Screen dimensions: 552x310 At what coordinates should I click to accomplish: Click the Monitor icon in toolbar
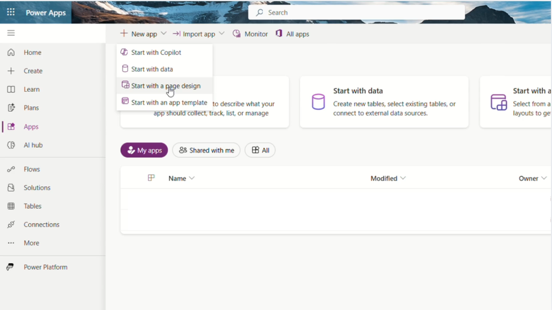click(237, 34)
